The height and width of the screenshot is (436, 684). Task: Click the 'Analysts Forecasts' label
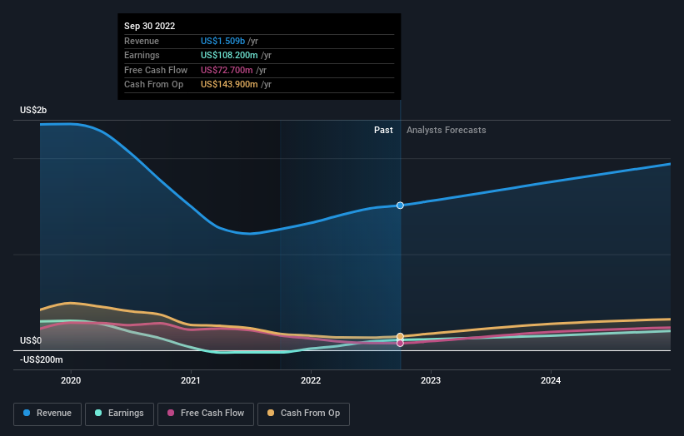point(447,130)
